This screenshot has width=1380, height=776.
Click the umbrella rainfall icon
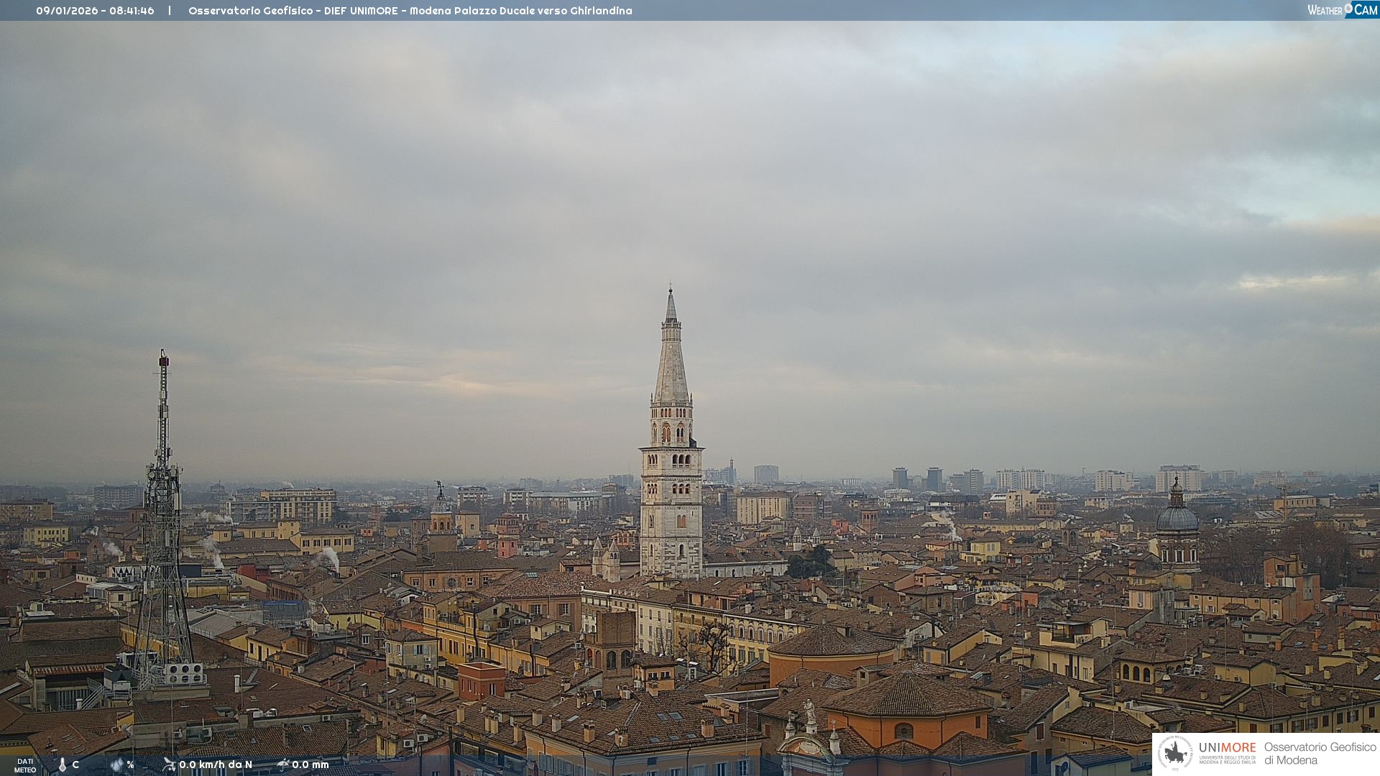pos(283,765)
